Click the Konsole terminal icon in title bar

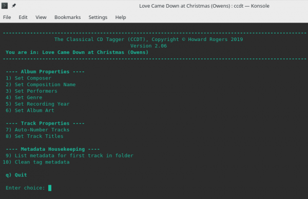5,6
